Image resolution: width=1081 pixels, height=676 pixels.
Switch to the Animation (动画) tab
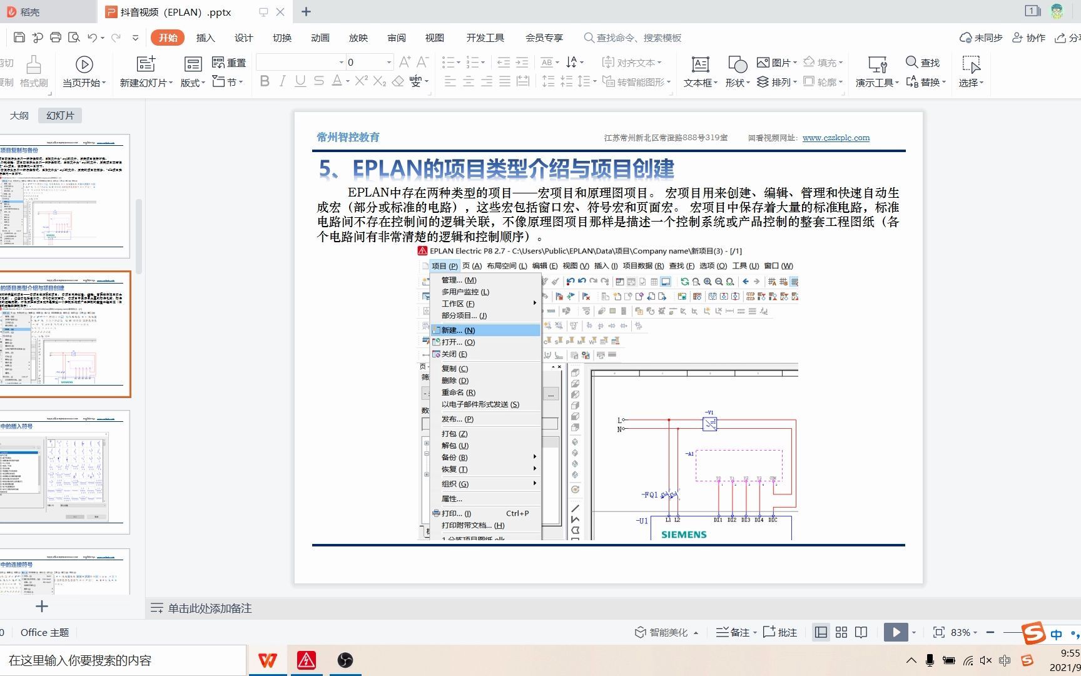click(x=320, y=38)
